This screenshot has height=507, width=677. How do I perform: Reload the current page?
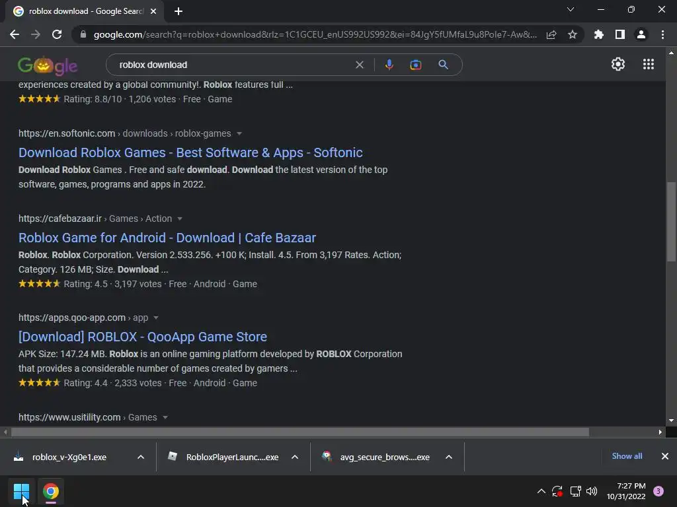point(57,34)
